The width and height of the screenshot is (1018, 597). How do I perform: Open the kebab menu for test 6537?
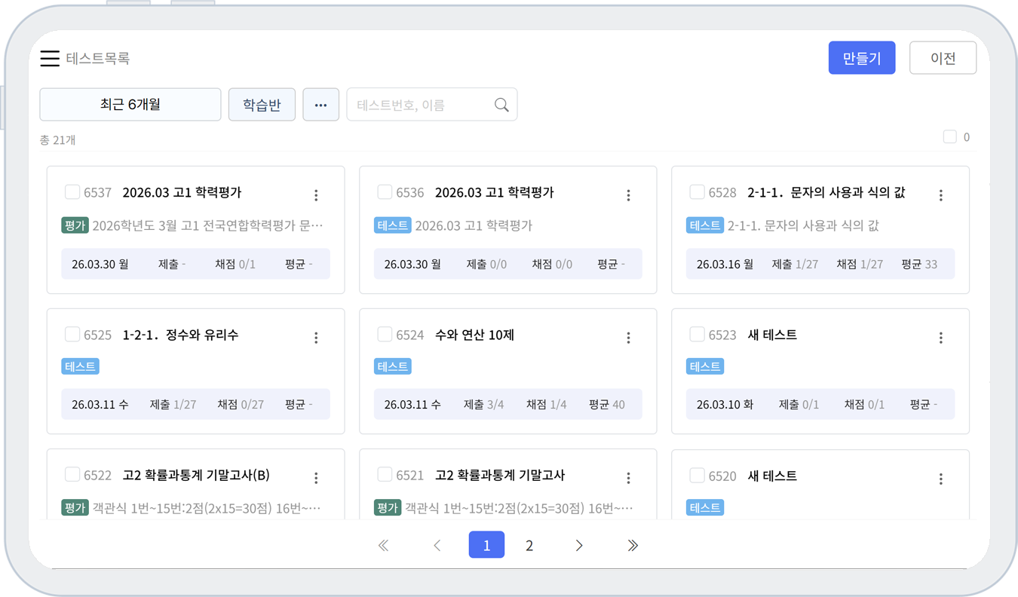click(x=316, y=195)
